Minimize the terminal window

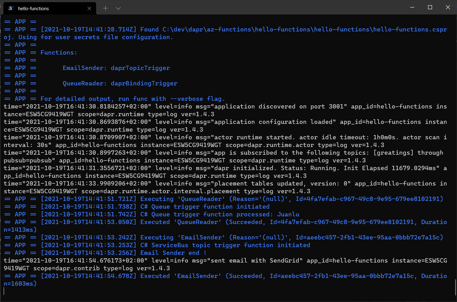(x=412, y=7)
